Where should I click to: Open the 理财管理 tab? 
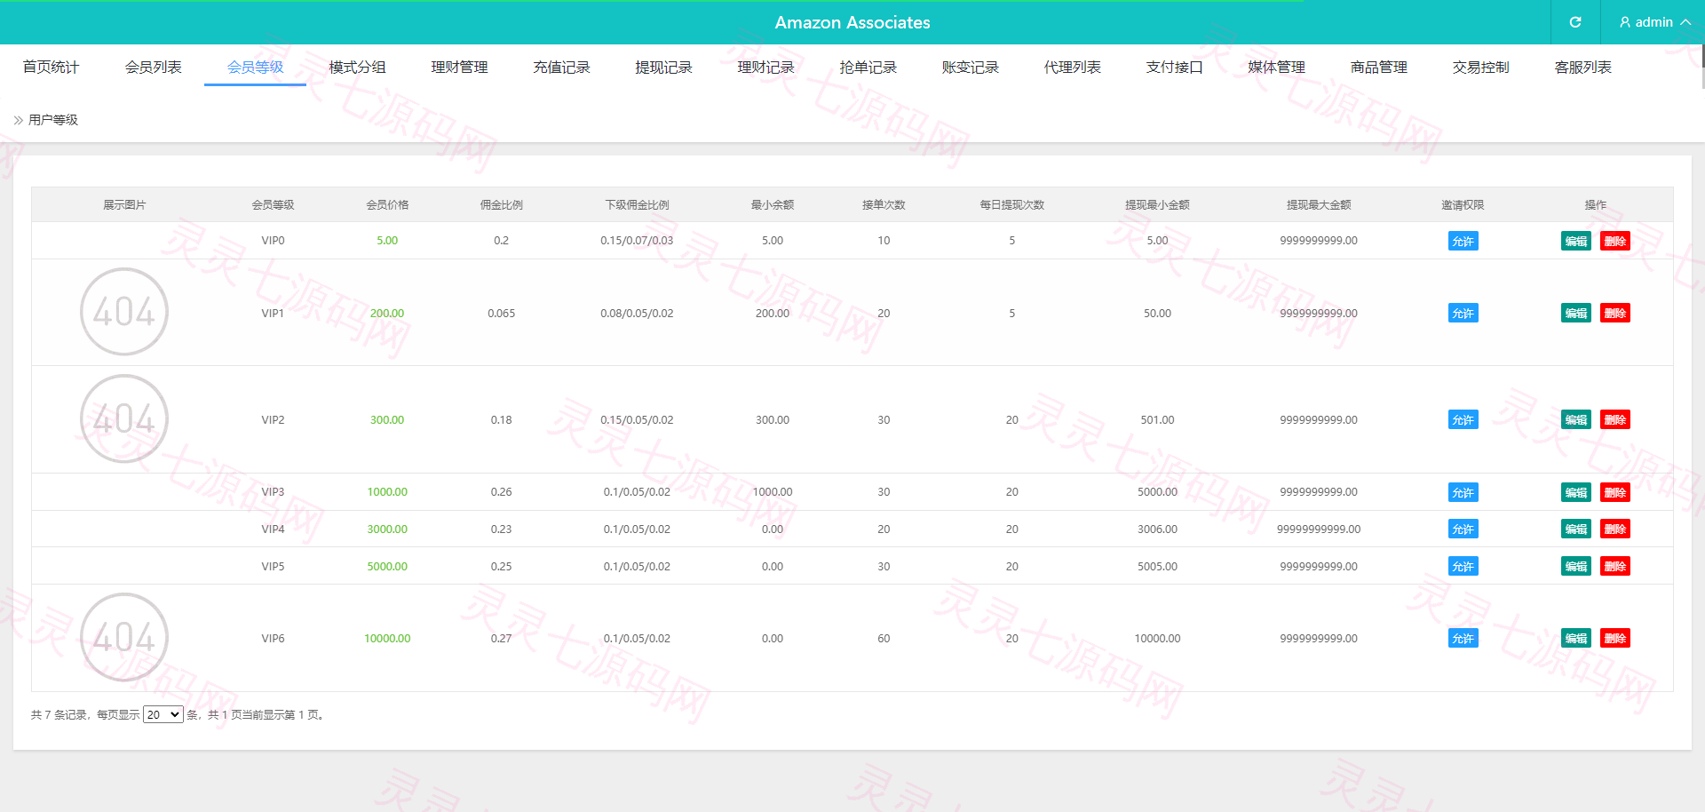(x=459, y=68)
